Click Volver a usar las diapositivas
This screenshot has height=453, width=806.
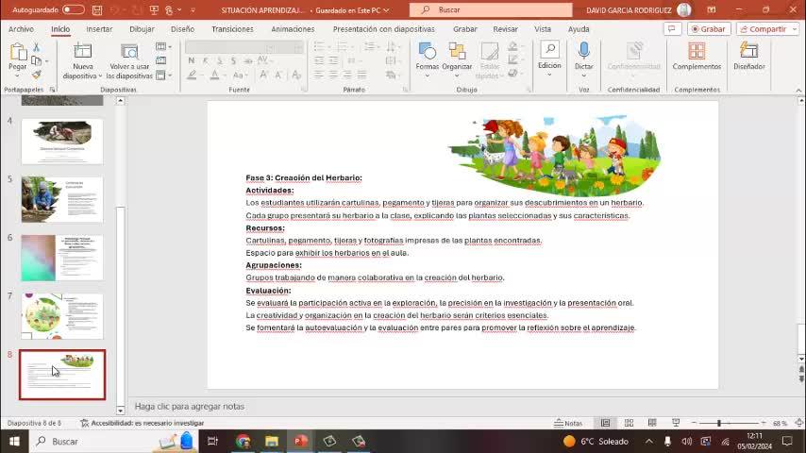click(x=129, y=61)
